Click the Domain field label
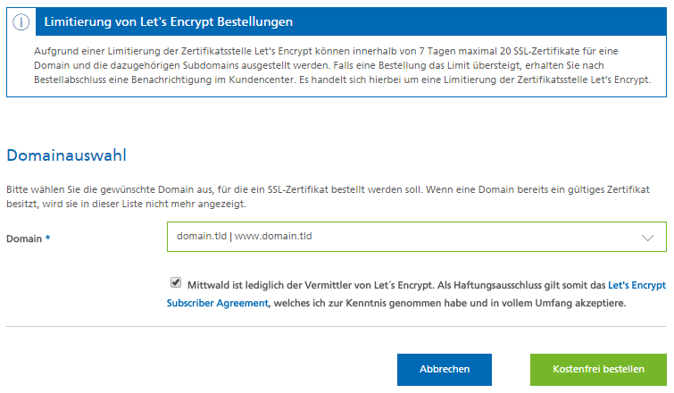Screen dimensions: 674x393 point(24,238)
